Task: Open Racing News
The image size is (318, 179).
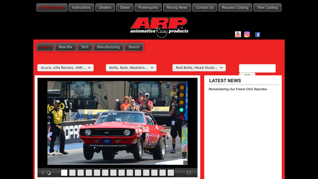Action: coord(177,8)
